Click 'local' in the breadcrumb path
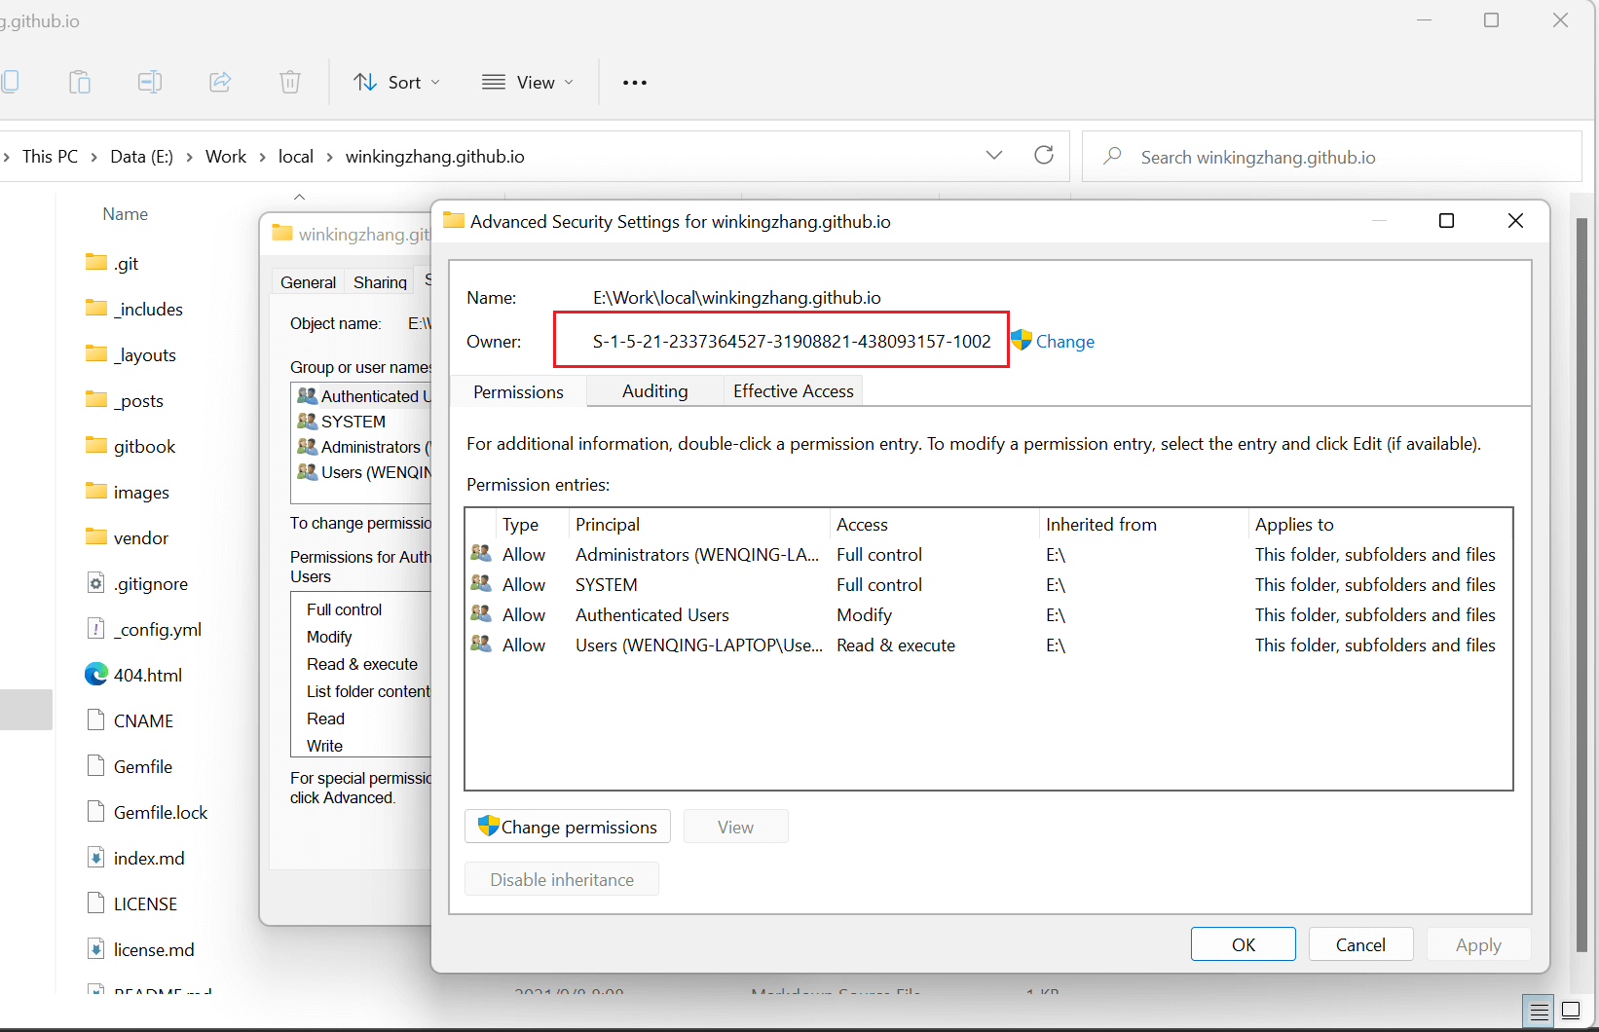 (x=296, y=157)
